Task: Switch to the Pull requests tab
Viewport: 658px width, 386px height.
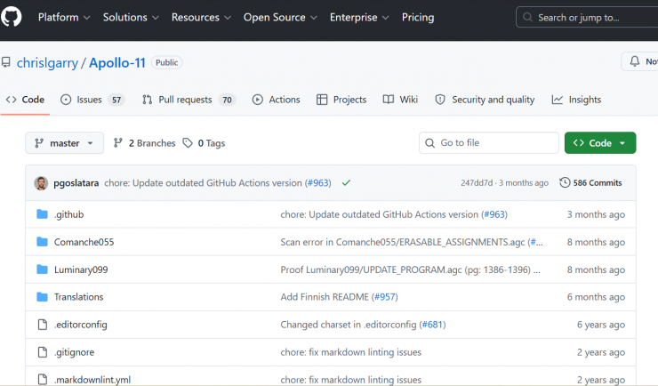Action: coord(189,100)
